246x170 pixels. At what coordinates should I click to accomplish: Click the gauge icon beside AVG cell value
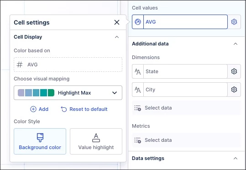pyautogui.click(x=138, y=22)
